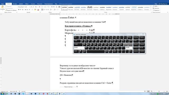Open the change case dropdown
This screenshot has width=169, height=95.
click(36, 7)
